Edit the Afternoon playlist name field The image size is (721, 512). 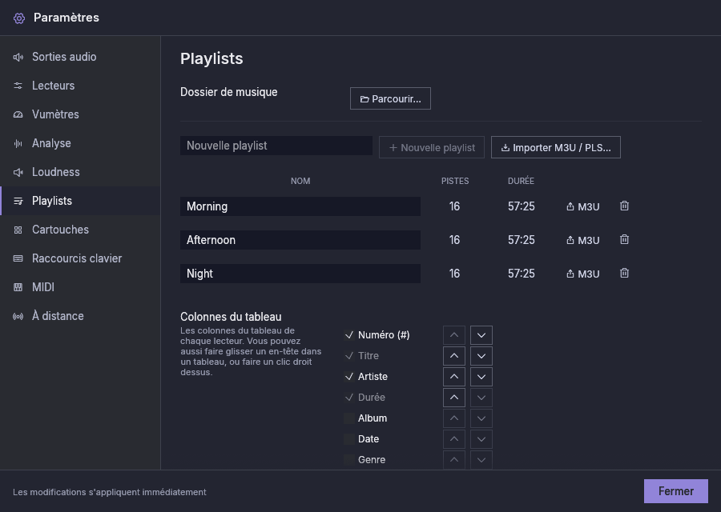(300, 240)
